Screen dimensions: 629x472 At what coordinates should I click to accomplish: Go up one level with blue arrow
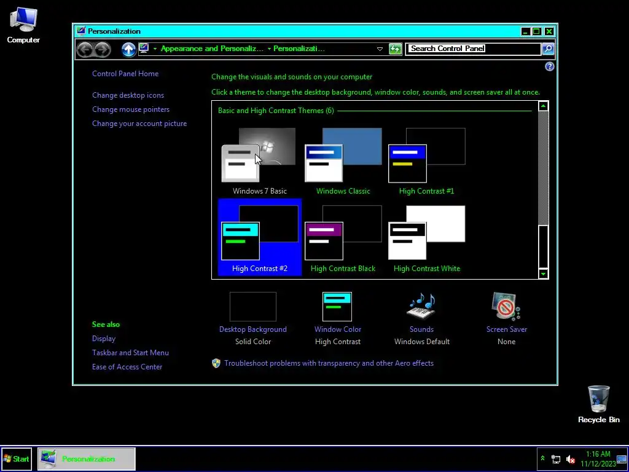129,49
